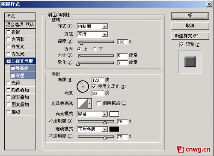Select the 样式 header in left list
Image resolution: width=214 pixels, height=156 pixels.
coord(20,16)
